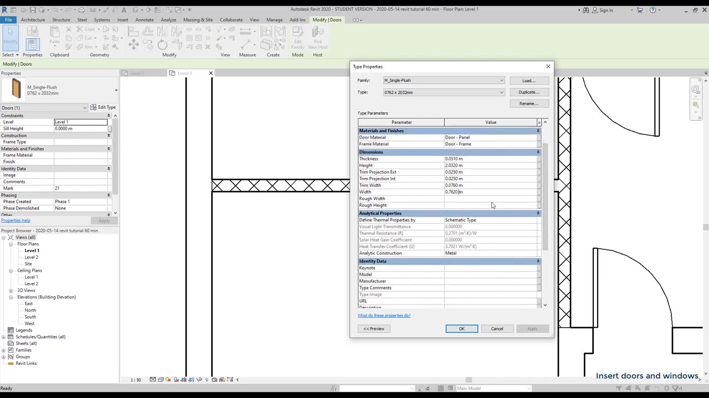Click the Rotate tool in Modify panel
Viewport: 709px width, 398px height.
162,45
